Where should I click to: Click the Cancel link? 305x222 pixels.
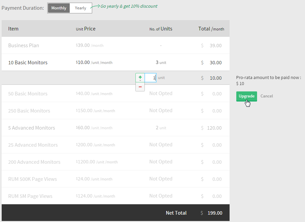(266, 96)
